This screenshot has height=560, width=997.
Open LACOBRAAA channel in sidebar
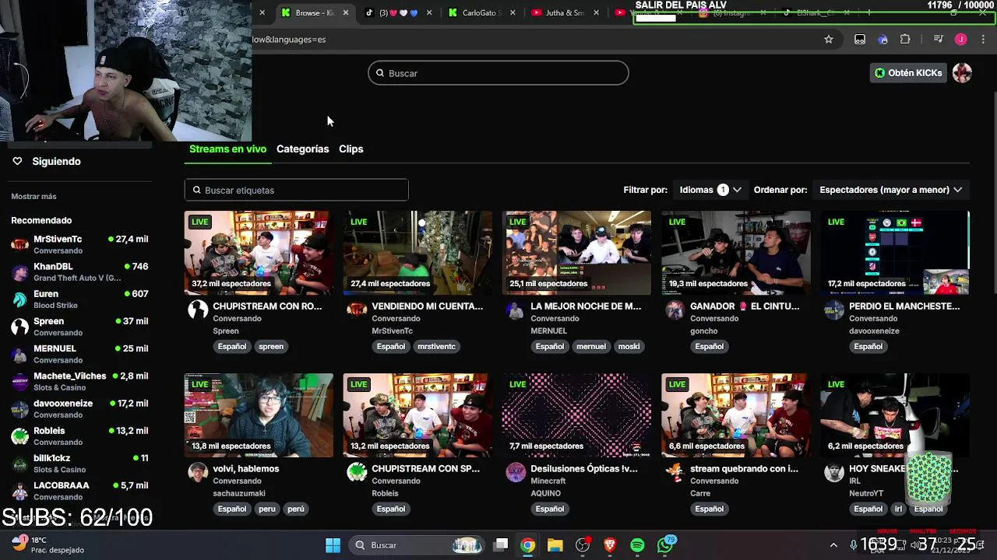(x=79, y=490)
